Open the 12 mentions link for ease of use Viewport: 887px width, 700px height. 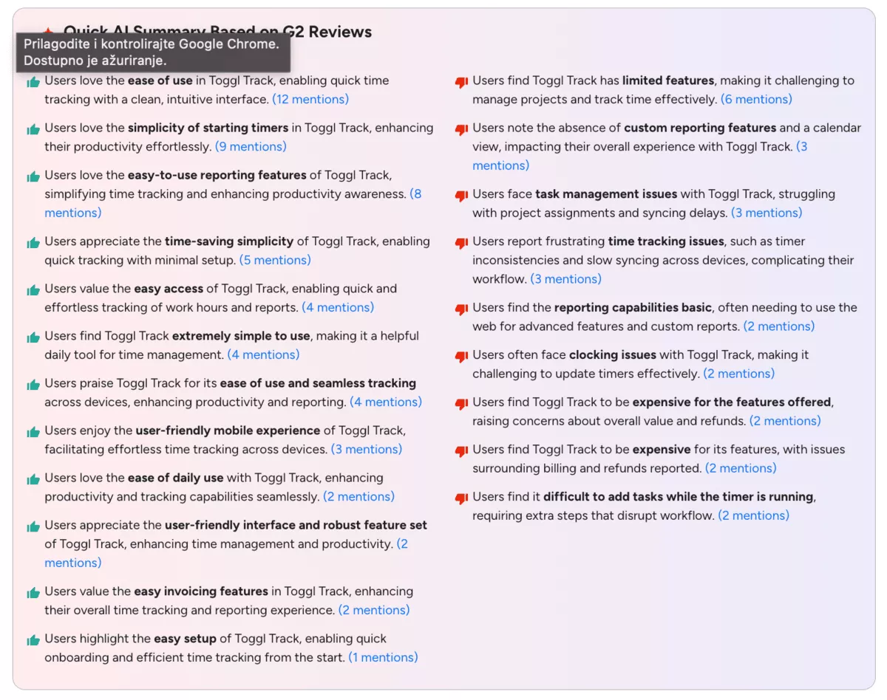(310, 99)
